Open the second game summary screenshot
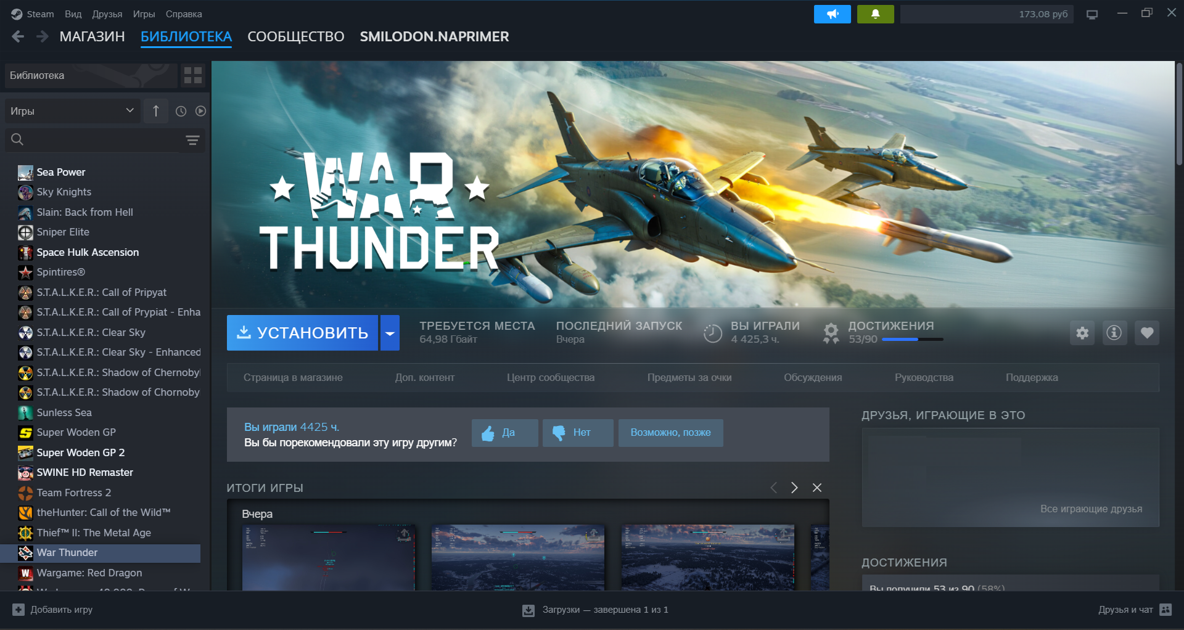Screen dimensions: 1184x630 [x=518, y=558]
